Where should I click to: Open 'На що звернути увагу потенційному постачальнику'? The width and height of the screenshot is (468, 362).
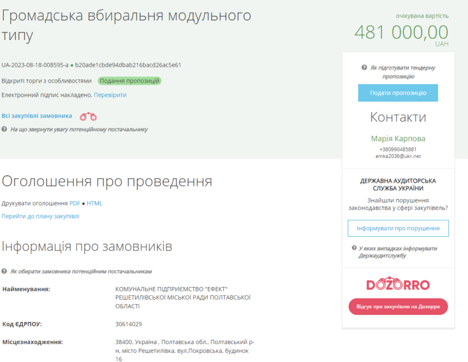(79, 130)
